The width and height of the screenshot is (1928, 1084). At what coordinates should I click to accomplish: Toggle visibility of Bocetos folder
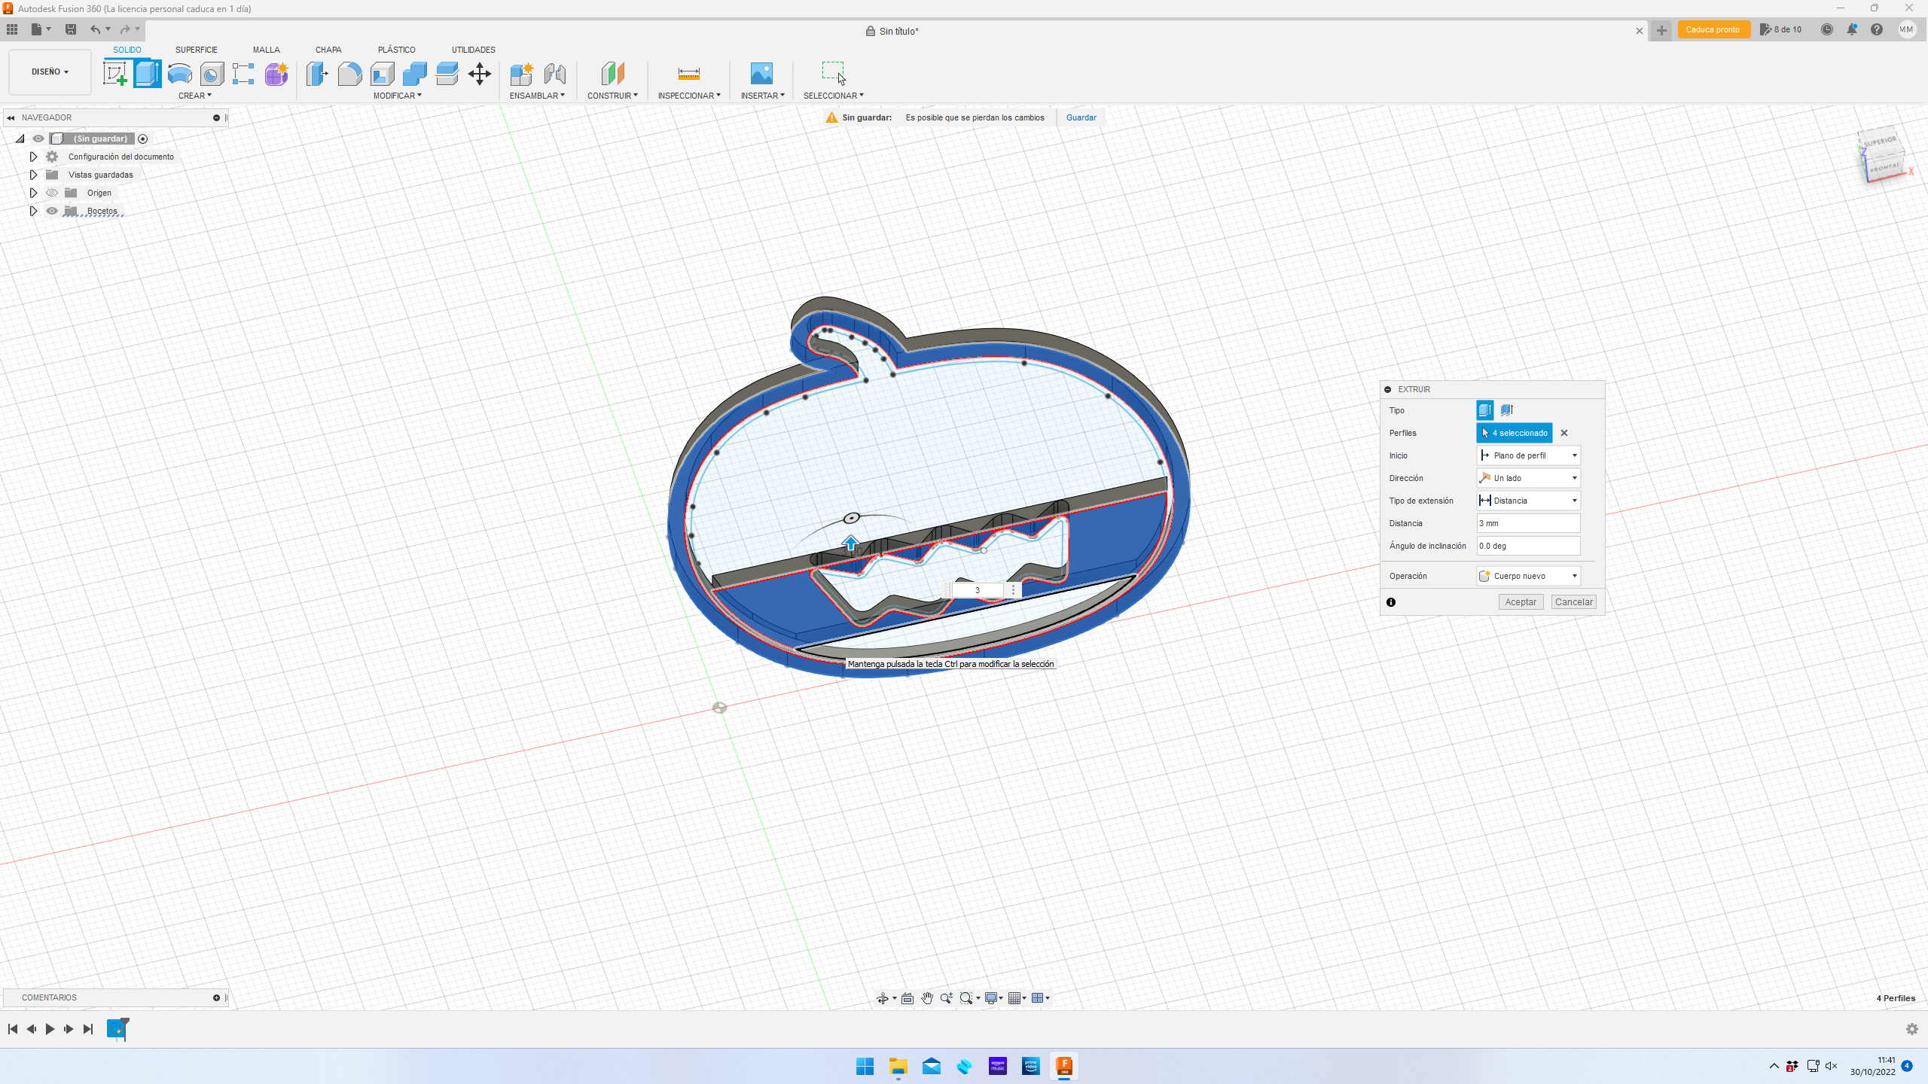click(x=52, y=211)
